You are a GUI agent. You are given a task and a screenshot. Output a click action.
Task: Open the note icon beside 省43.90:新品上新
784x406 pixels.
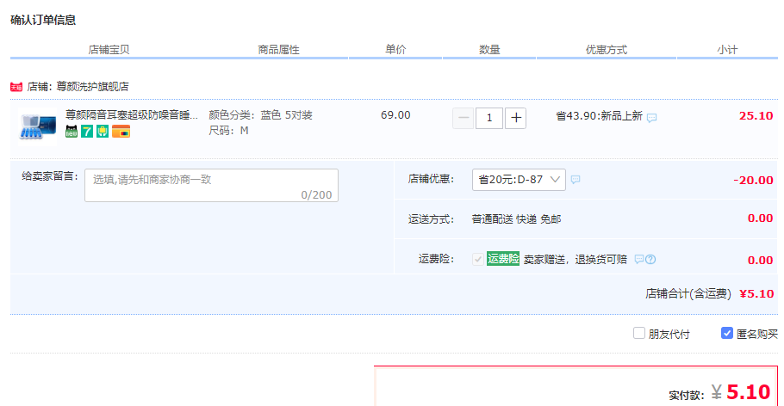click(651, 118)
